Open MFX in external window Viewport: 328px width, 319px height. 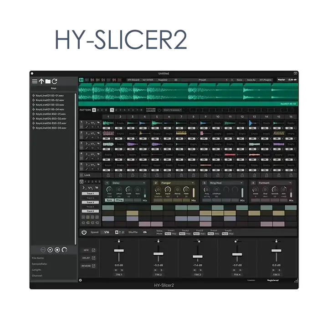(93, 250)
